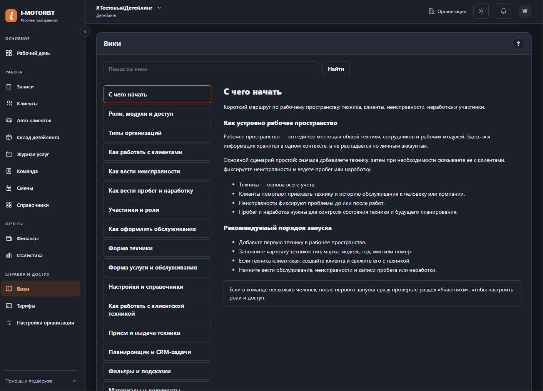
Task: Click the Журнал услуг icon
Action: 9,154
